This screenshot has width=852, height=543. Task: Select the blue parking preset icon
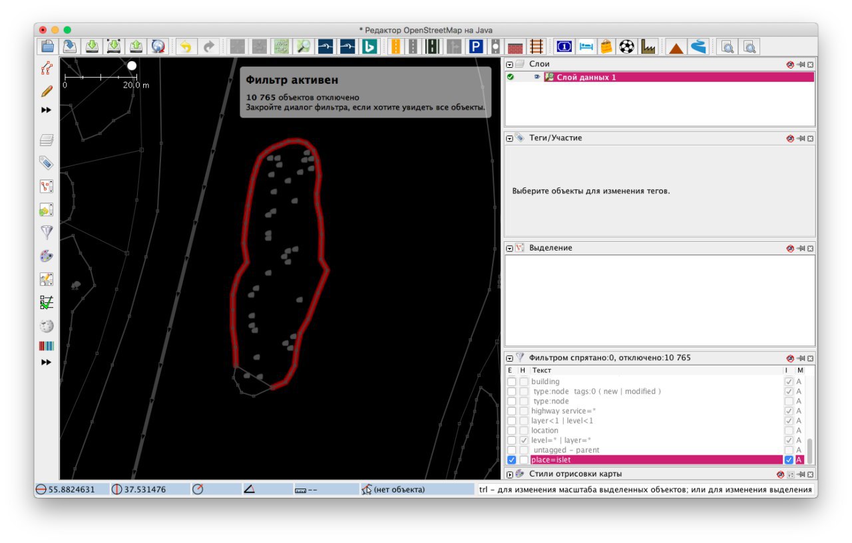pos(475,46)
